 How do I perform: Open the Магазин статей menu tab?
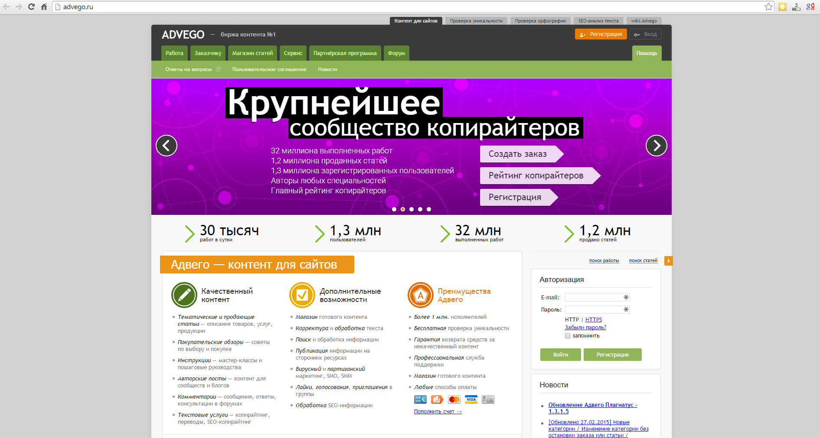click(x=252, y=53)
